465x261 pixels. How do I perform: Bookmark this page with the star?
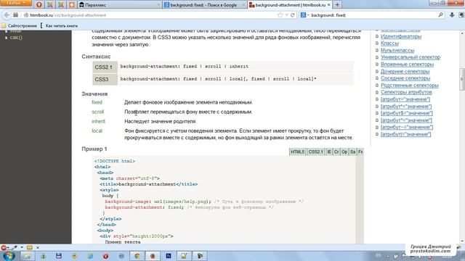[280, 14]
